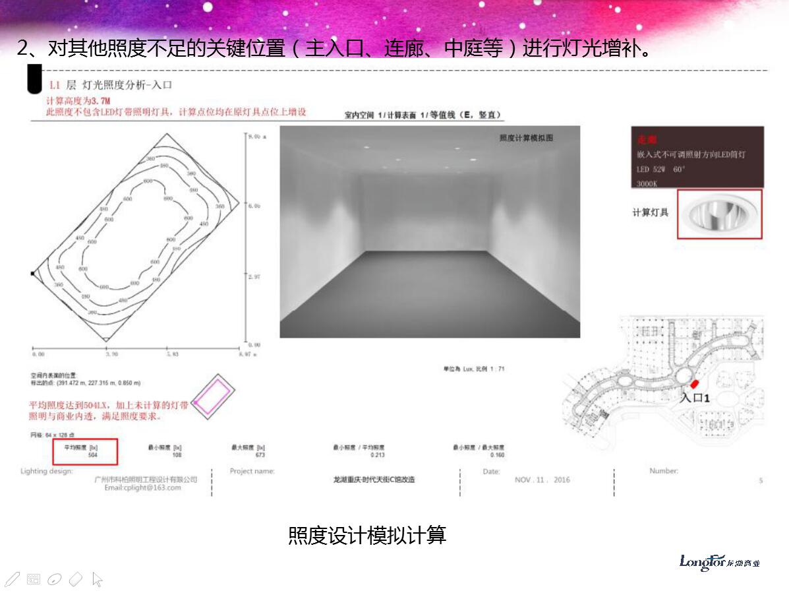Click the dark brown fixture specification box
Viewport: 789px width, 593px height.
tap(697, 157)
